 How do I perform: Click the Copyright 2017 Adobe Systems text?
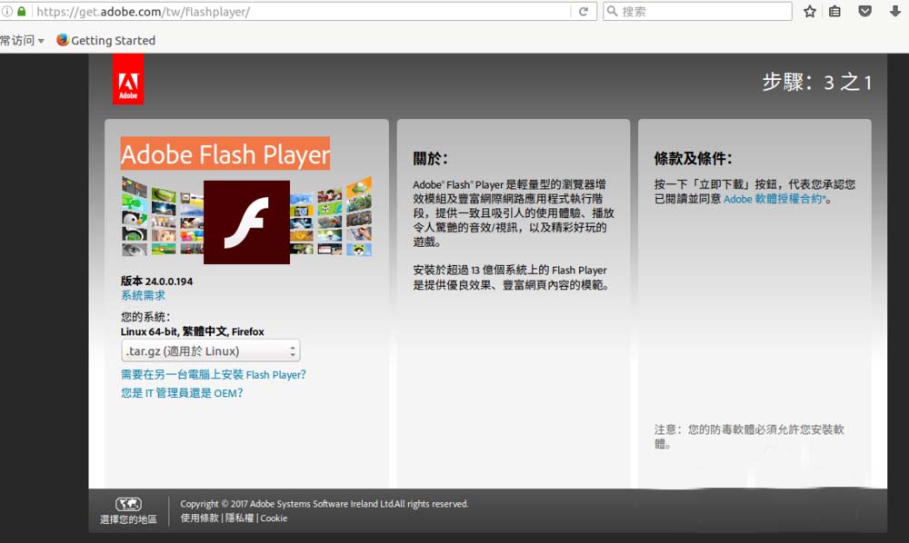(325, 504)
